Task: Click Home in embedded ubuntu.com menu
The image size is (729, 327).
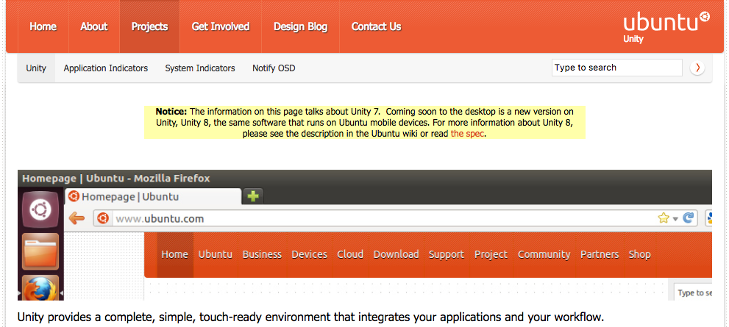Action: pyautogui.click(x=174, y=254)
